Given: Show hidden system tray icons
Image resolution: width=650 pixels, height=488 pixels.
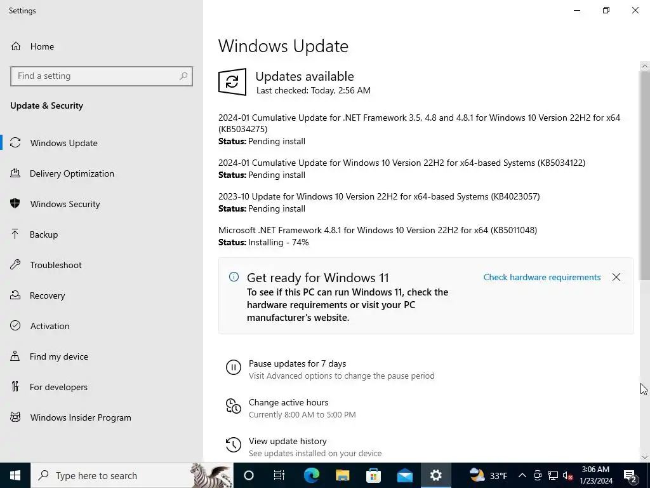Looking at the screenshot, I should coord(522,475).
